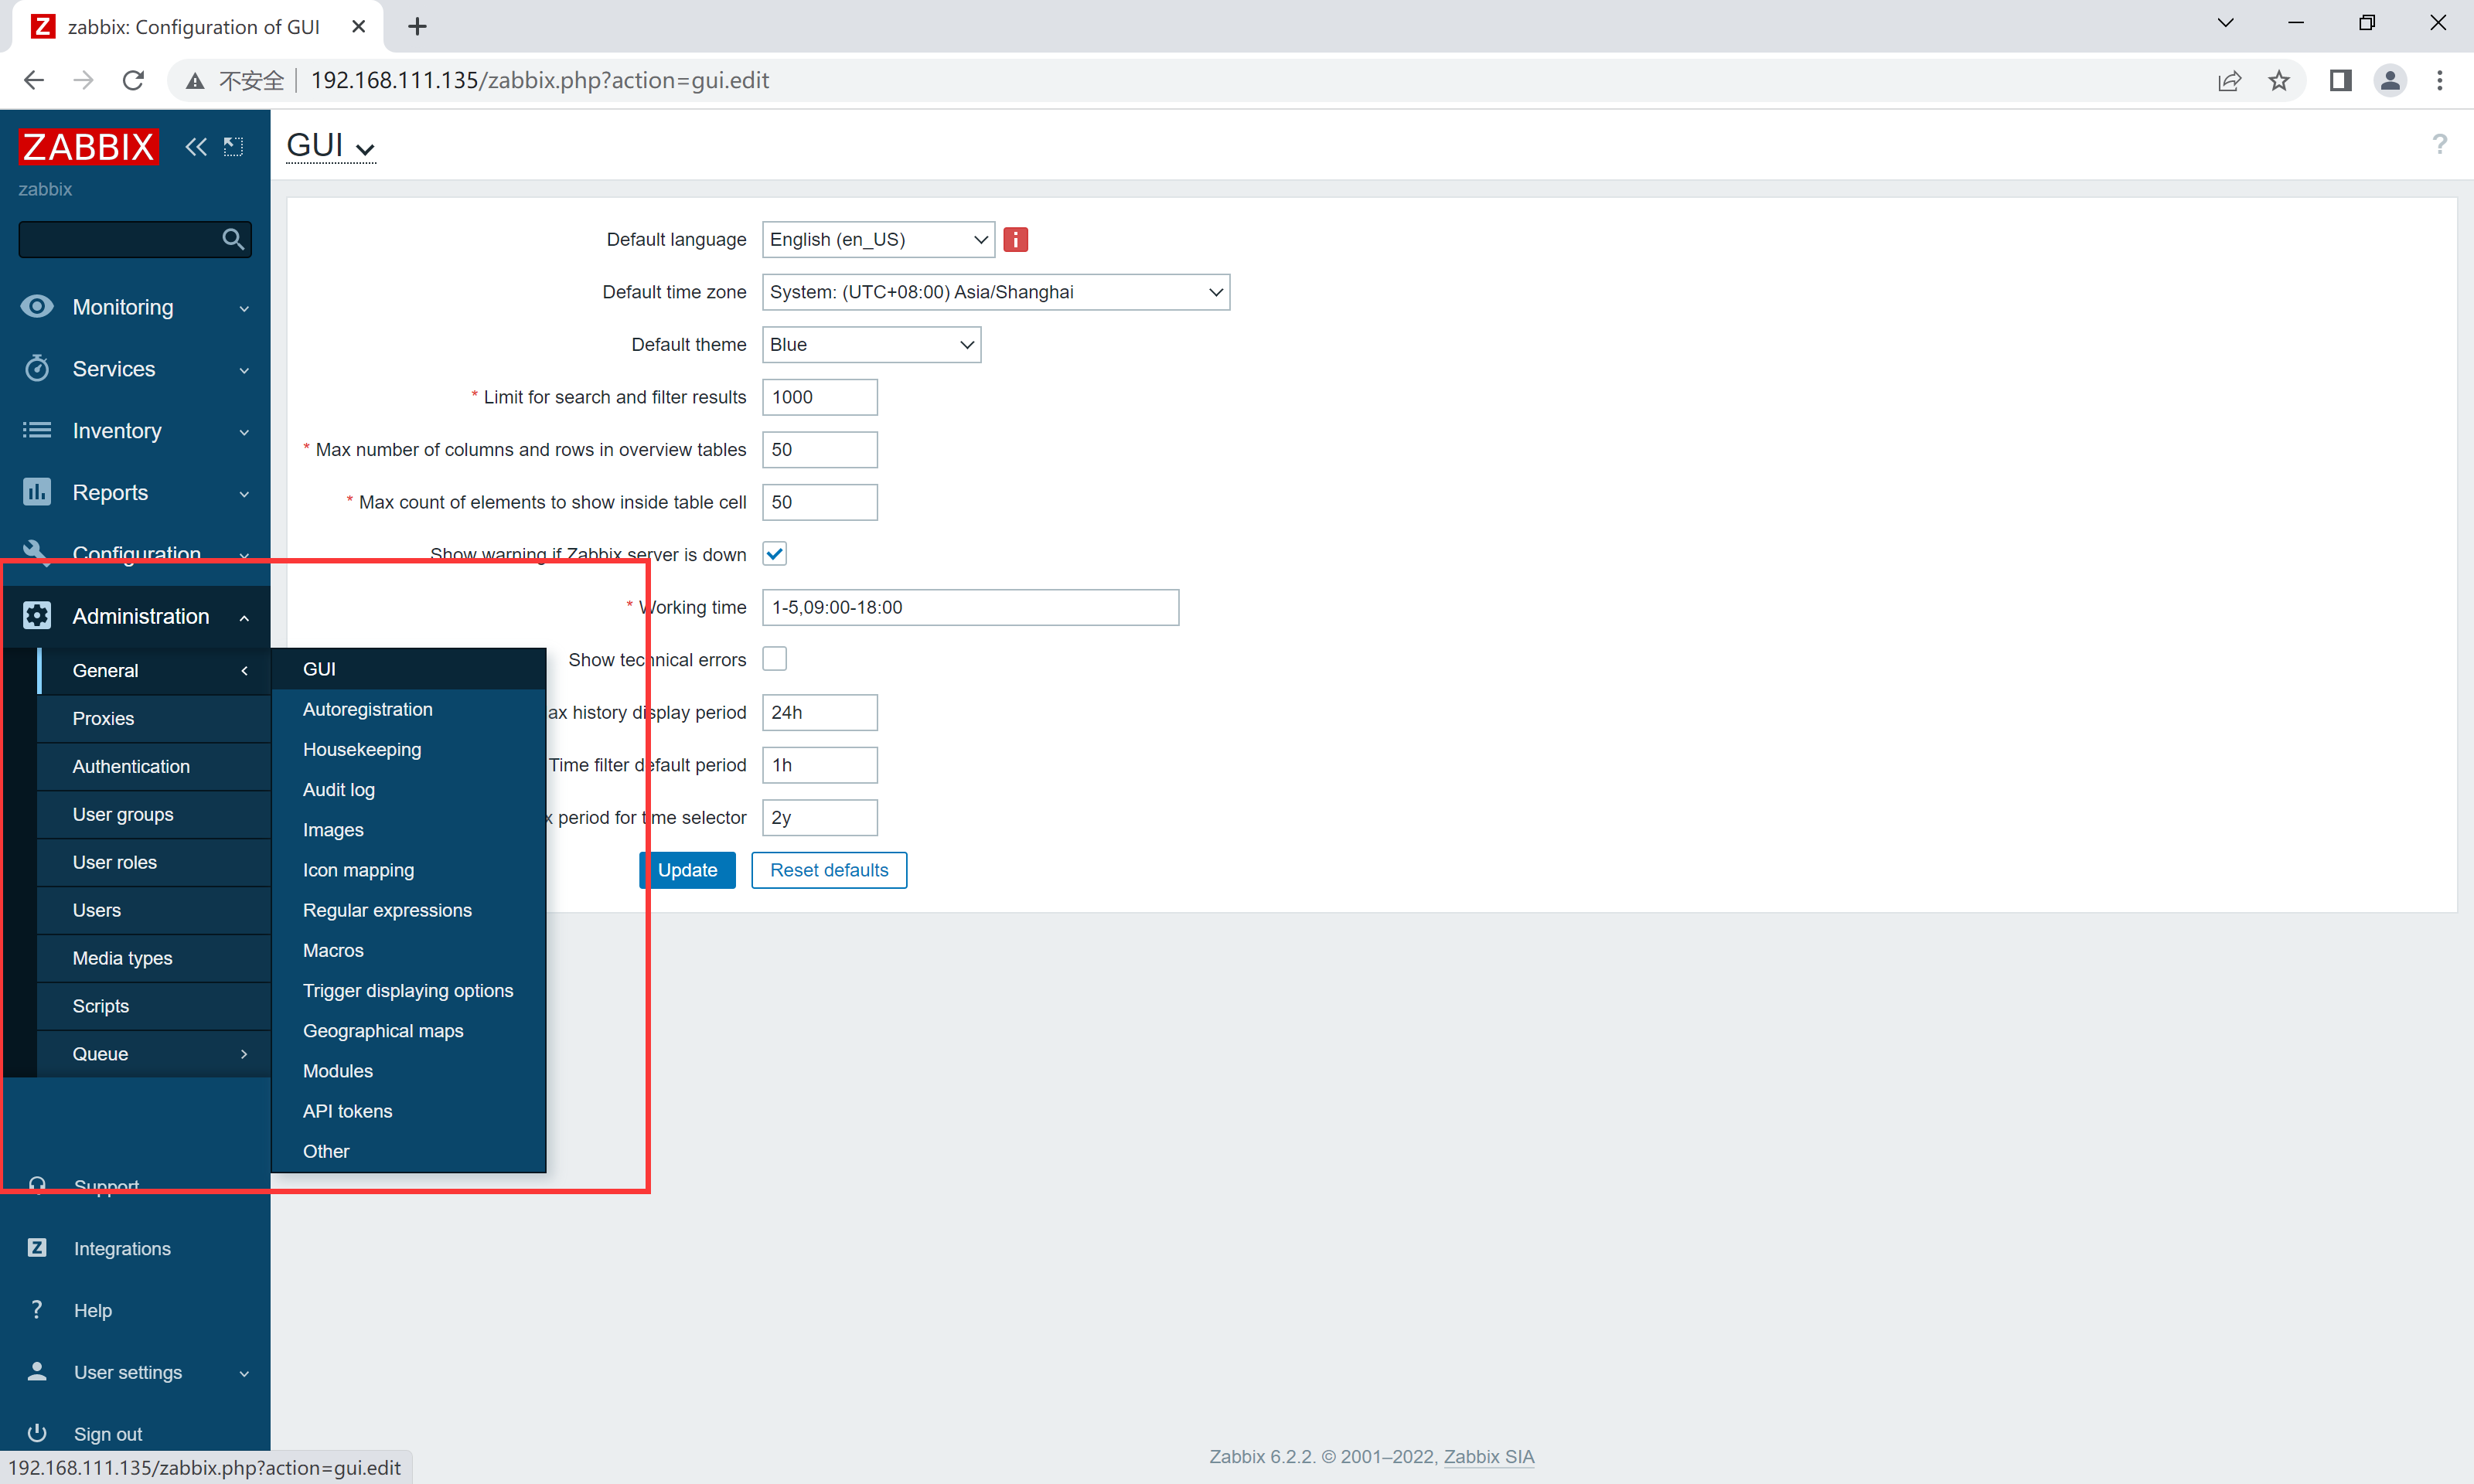Open Default theme dropdown
Viewport: 2474px width, 1484px height.
(871, 344)
